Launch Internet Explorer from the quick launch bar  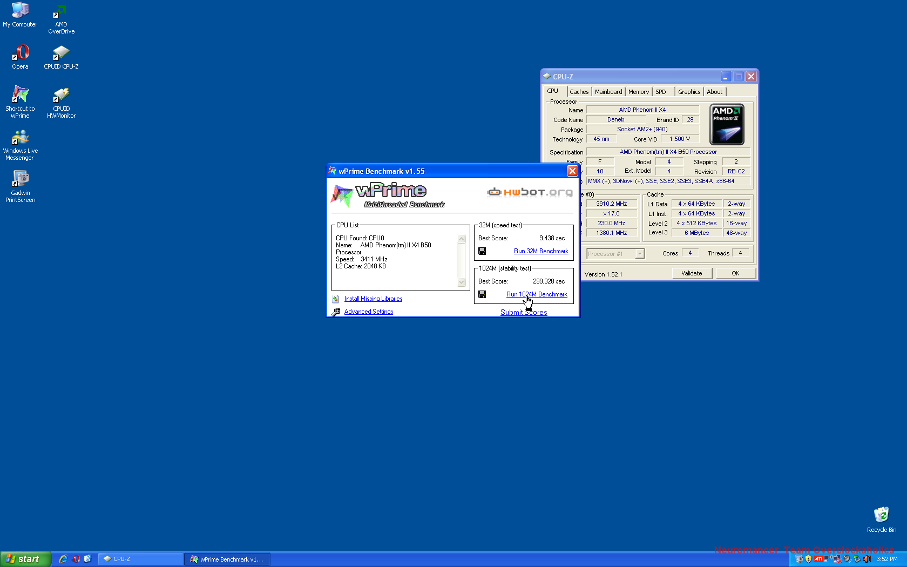click(x=63, y=559)
